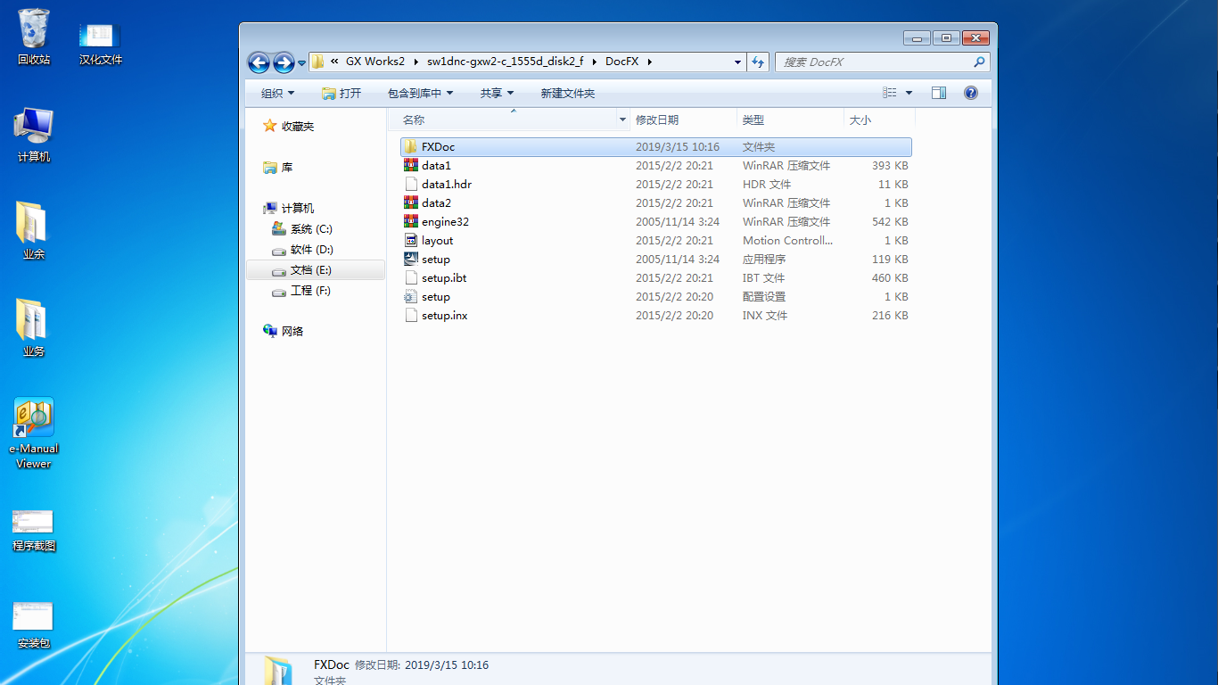Sort files by 修改日期 column header
1218x685 pixels.
(x=657, y=120)
